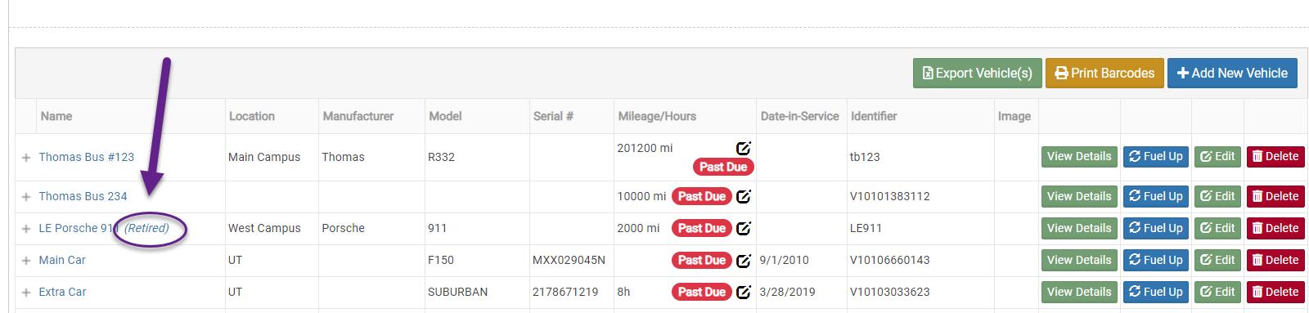Click Print Barcodes button
The height and width of the screenshot is (313, 1309).
[x=1104, y=73]
